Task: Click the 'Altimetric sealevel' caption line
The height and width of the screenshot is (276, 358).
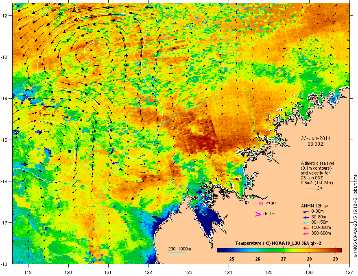Action: tap(317, 163)
